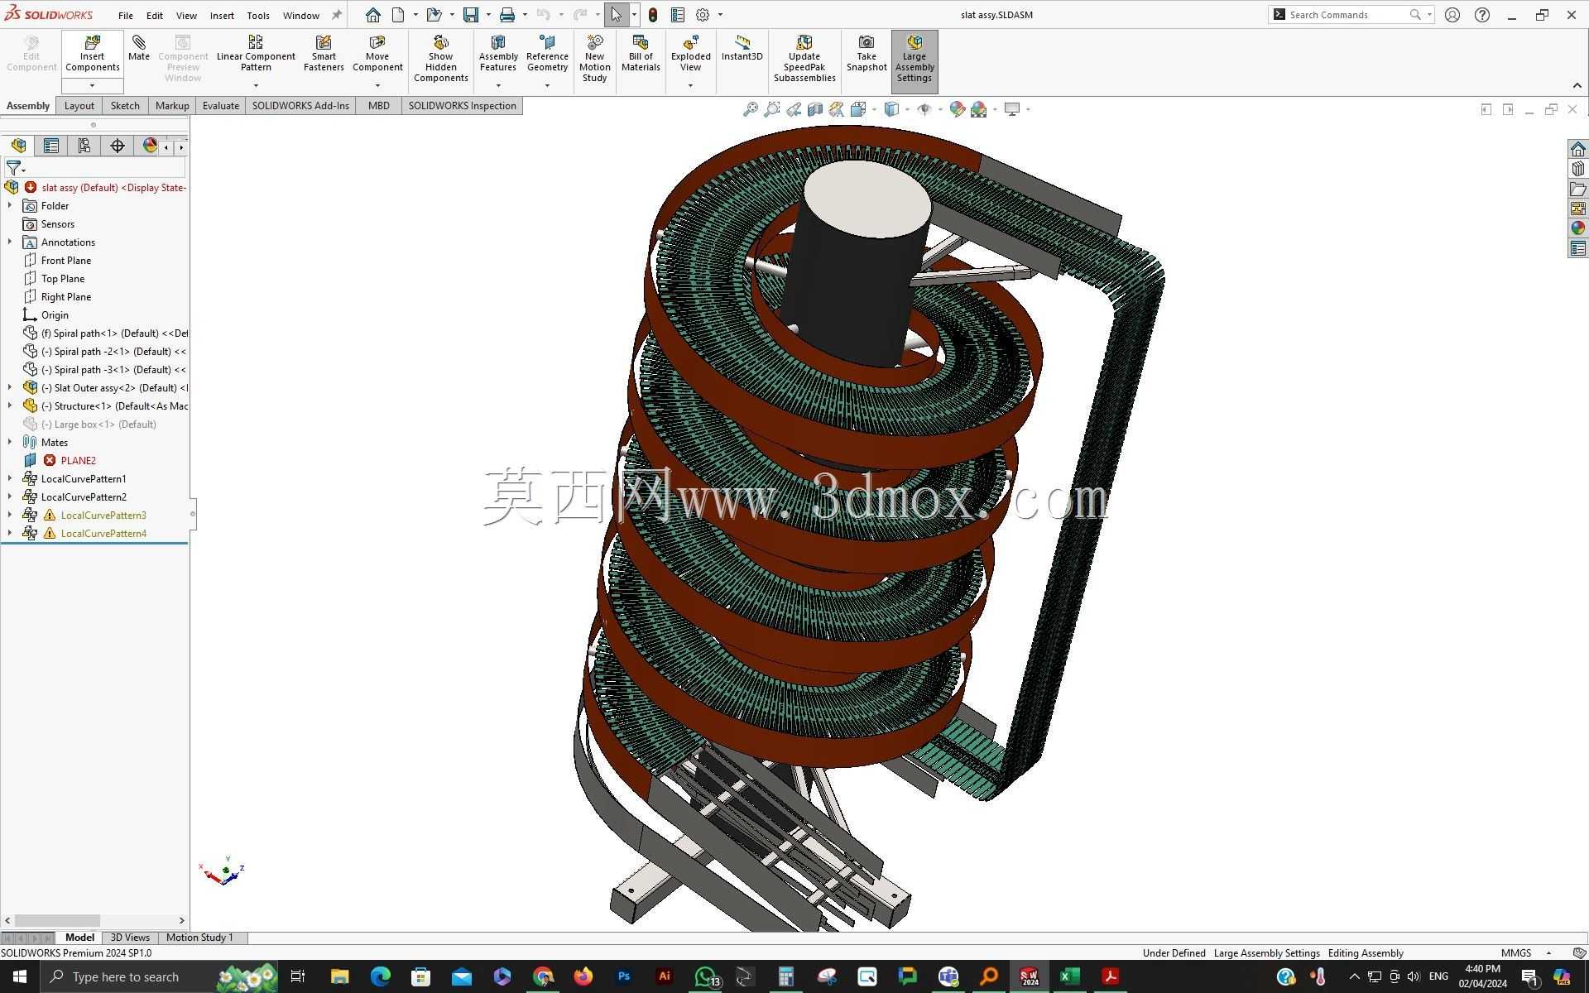The height and width of the screenshot is (993, 1589).
Task: Expand Move Component dropdown arrow
Action: [x=377, y=85]
